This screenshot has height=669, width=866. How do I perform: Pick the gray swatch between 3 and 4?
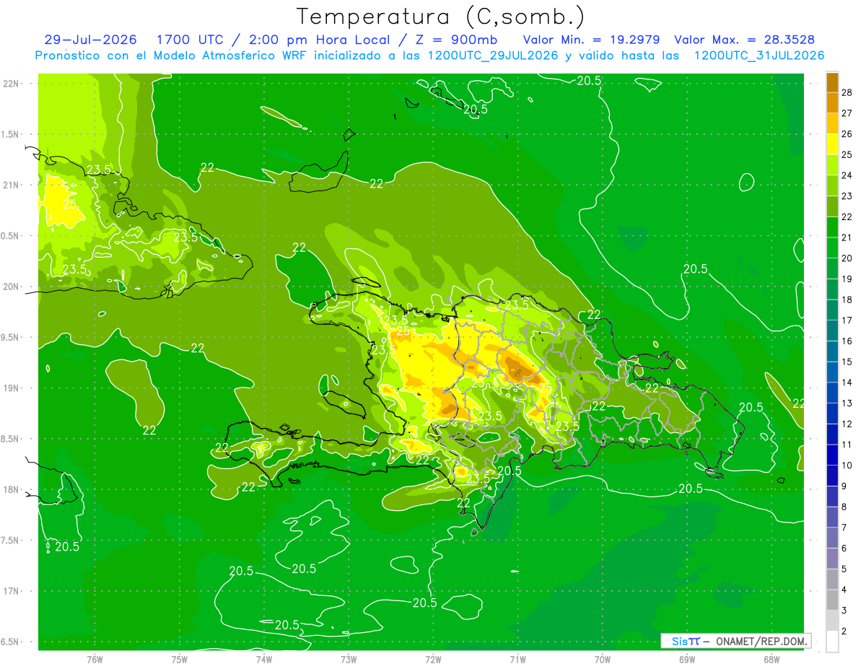(x=833, y=600)
